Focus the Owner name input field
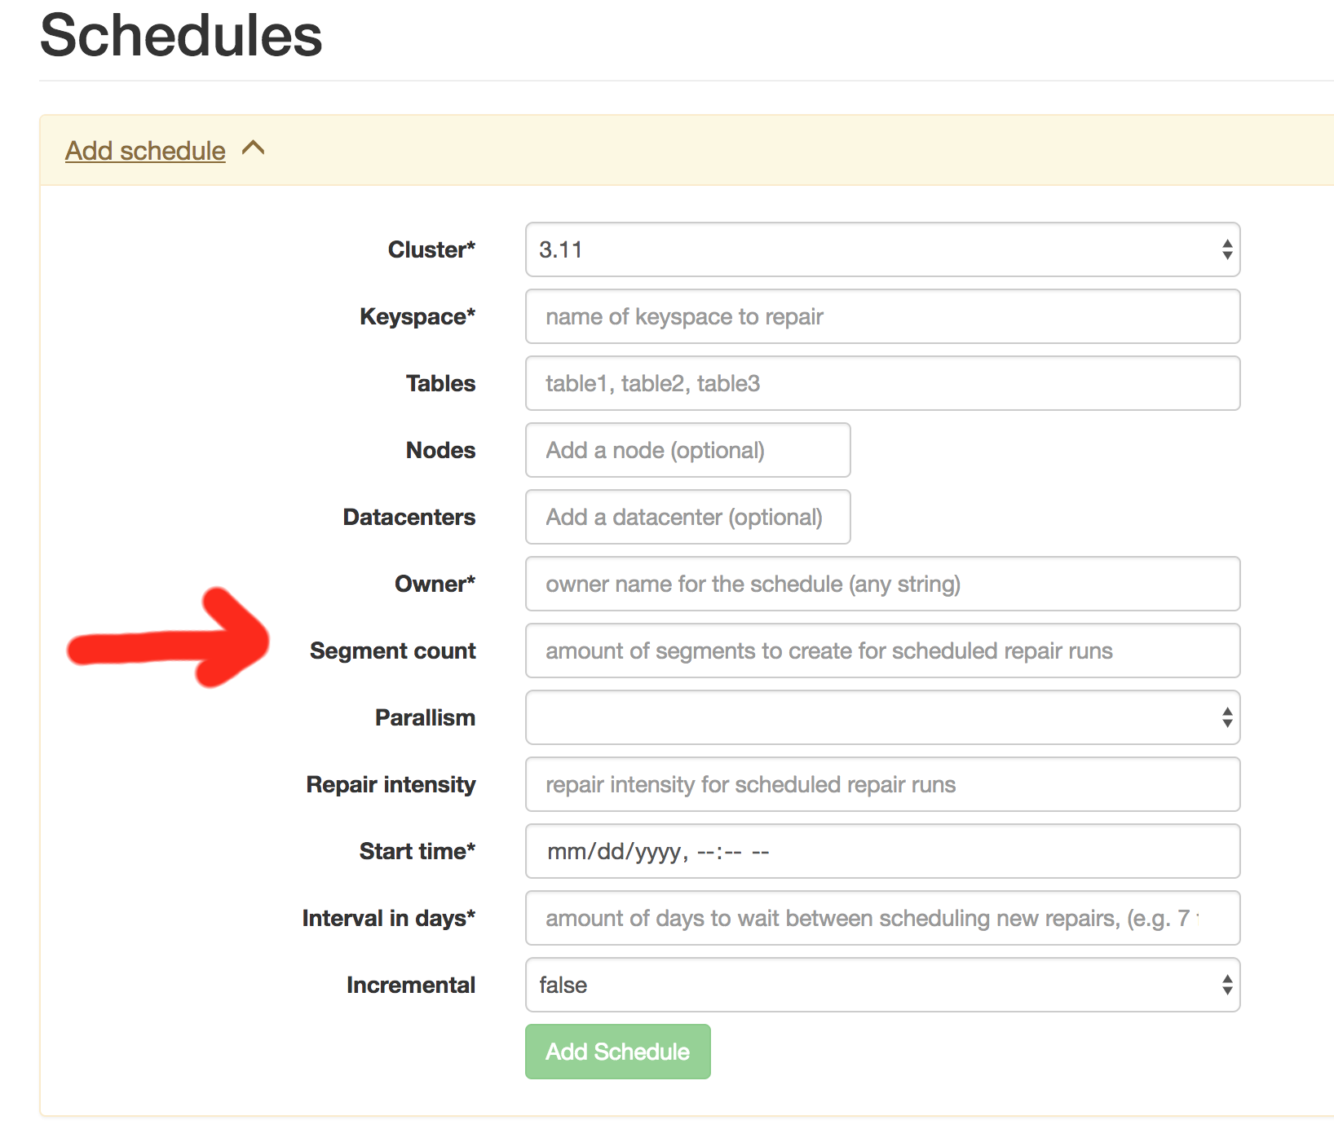Image resolution: width=1334 pixels, height=1138 pixels. pos(882,584)
